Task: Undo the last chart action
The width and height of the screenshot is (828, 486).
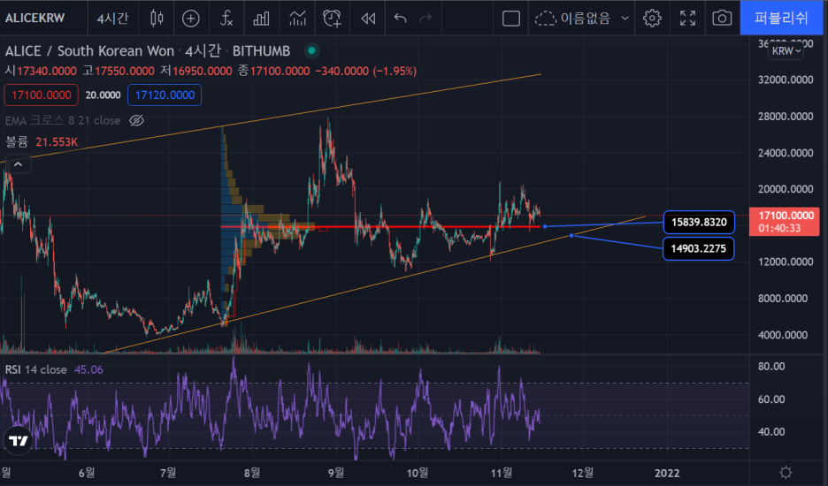Action: coord(400,18)
